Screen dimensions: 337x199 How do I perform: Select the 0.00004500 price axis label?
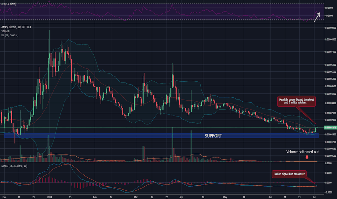point(331,86)
